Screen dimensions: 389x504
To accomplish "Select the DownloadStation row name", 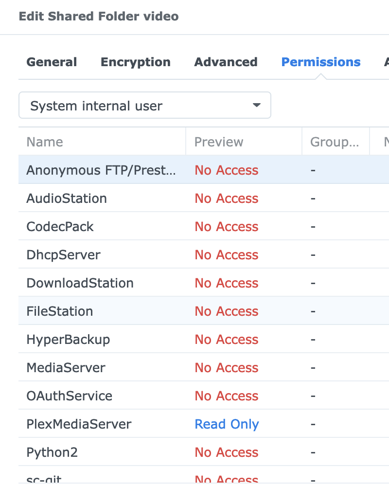I will click(x=80, y=283).
